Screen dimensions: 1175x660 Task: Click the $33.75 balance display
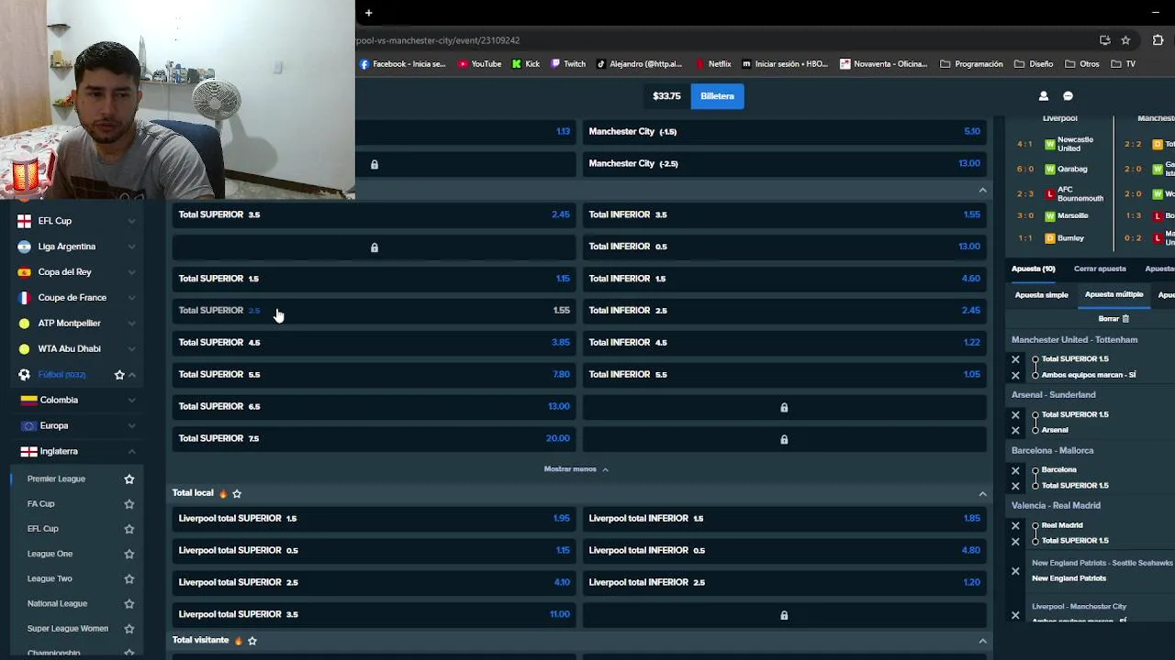(x=666, y=96)
